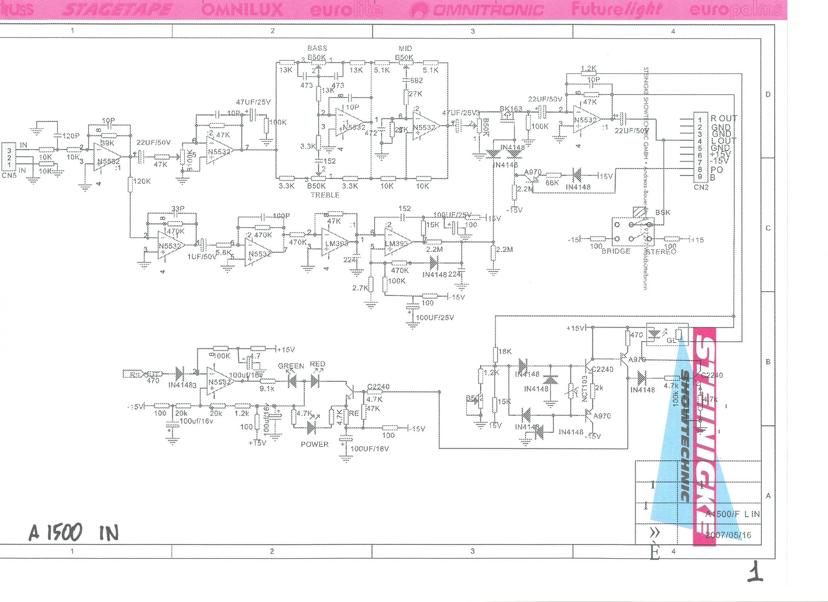Select the CN5 input connector label
Screen dimensions: 828x602
pos(9,175)
